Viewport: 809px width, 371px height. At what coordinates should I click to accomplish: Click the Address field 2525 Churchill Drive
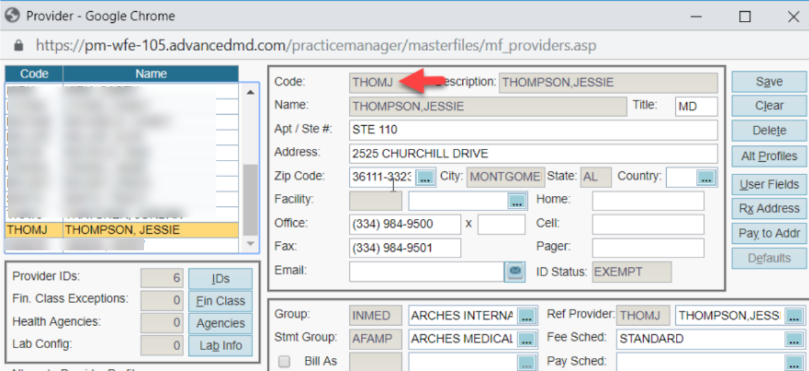pyautogui.click(x=534, y=154)
